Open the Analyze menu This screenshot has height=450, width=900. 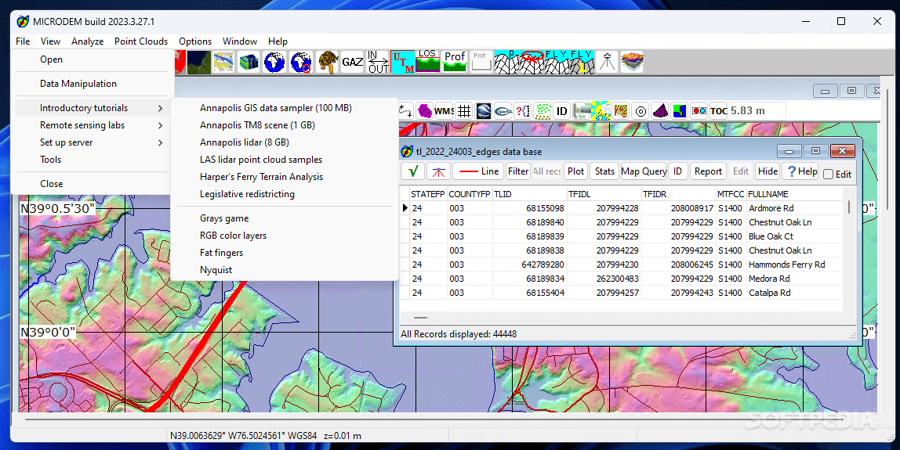(87, 41)
